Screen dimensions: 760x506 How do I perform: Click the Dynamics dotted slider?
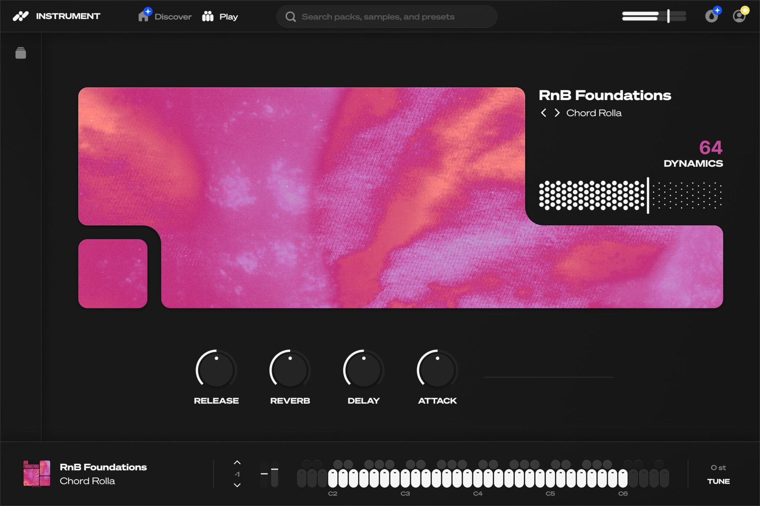coord(630,195)
